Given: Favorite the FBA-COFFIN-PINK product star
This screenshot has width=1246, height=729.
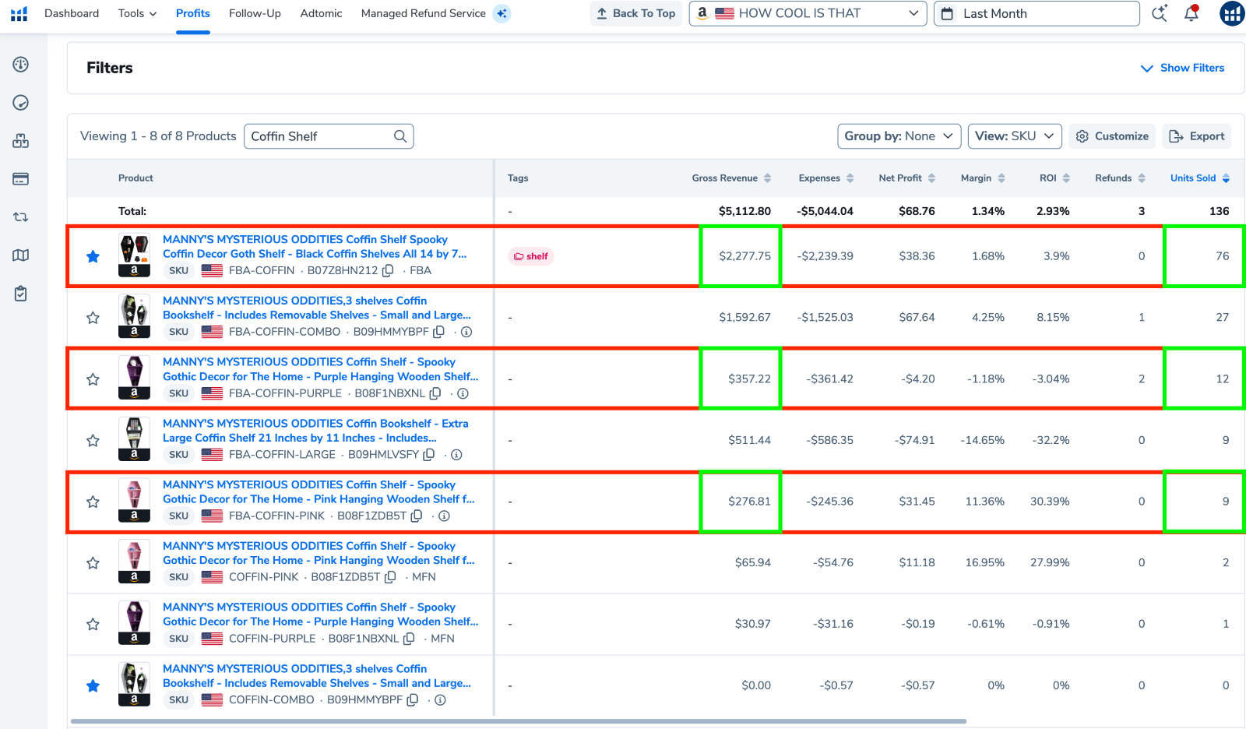Looking at the screenshot, I should point(93,502).
